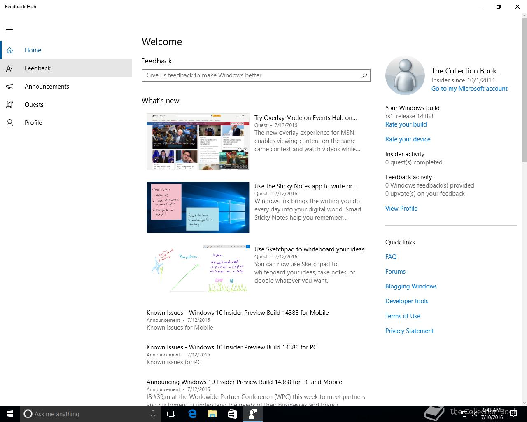Open the FAQ quick link
The image size is (527, 422).
click(391, 257)
